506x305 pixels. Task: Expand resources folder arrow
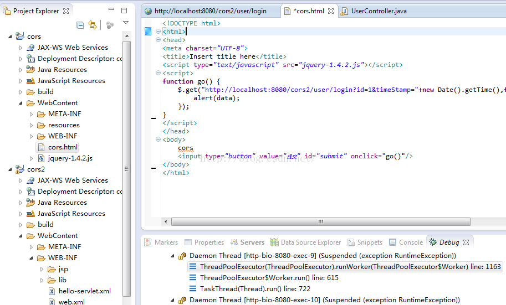point(31,125)
